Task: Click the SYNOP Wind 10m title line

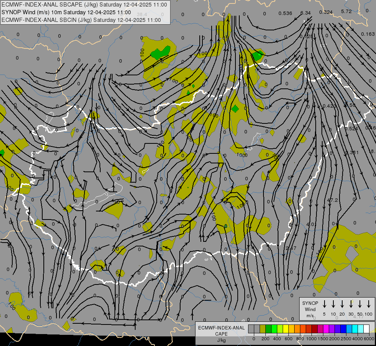Action: coord(66,12)
